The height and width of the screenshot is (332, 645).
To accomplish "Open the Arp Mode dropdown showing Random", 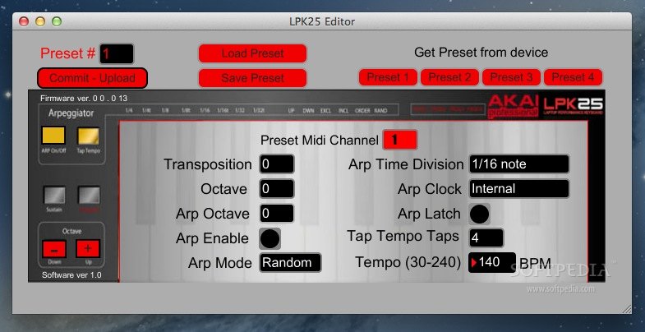I will point(290,262).
